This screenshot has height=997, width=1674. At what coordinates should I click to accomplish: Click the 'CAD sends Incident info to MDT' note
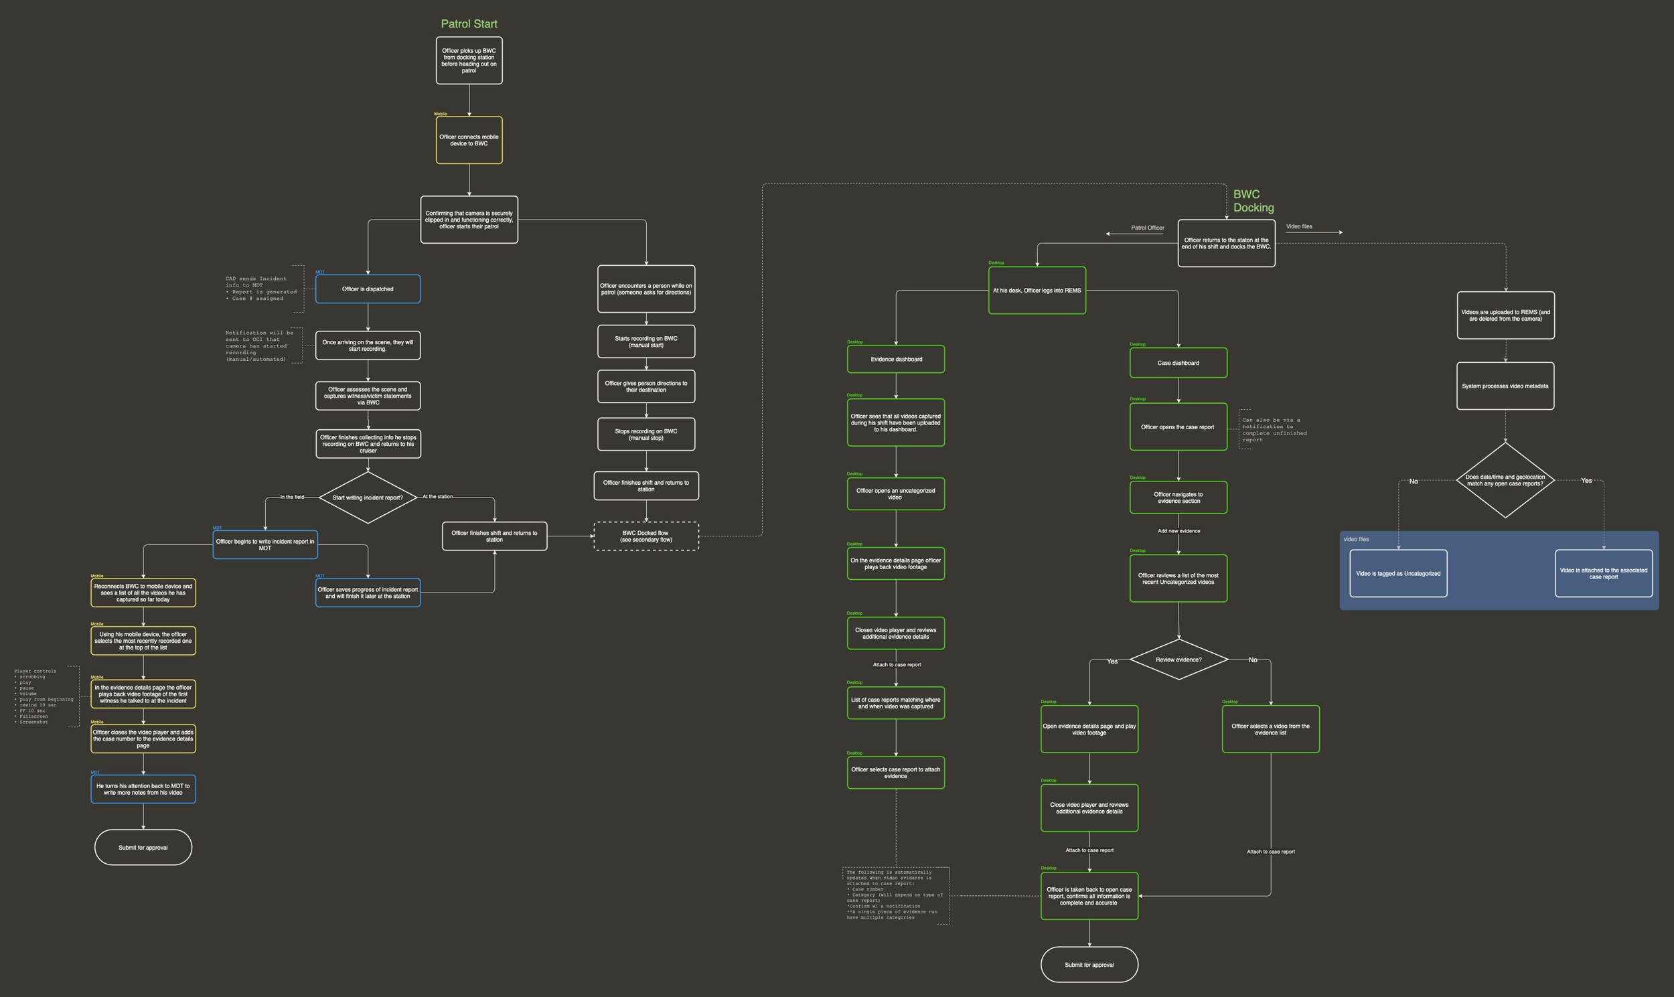260,288
